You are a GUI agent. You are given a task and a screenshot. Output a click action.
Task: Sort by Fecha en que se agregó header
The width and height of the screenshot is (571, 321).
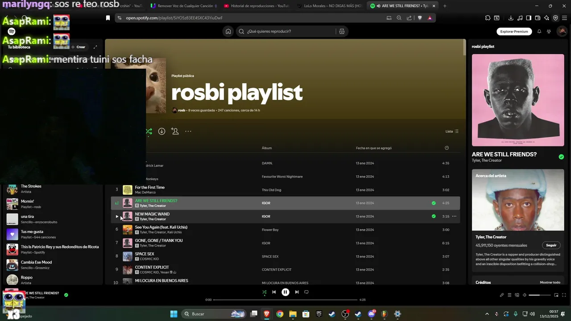pos(374,148)
